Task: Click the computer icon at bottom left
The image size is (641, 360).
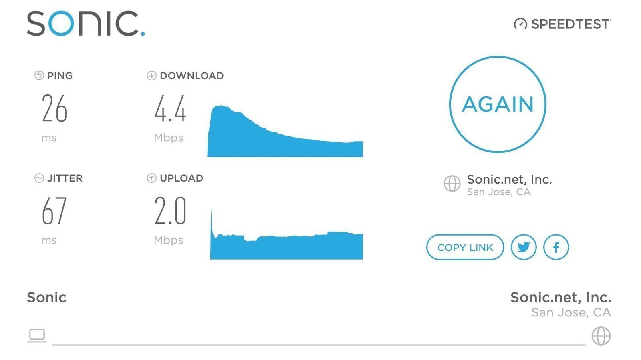Action: [37, 335]
